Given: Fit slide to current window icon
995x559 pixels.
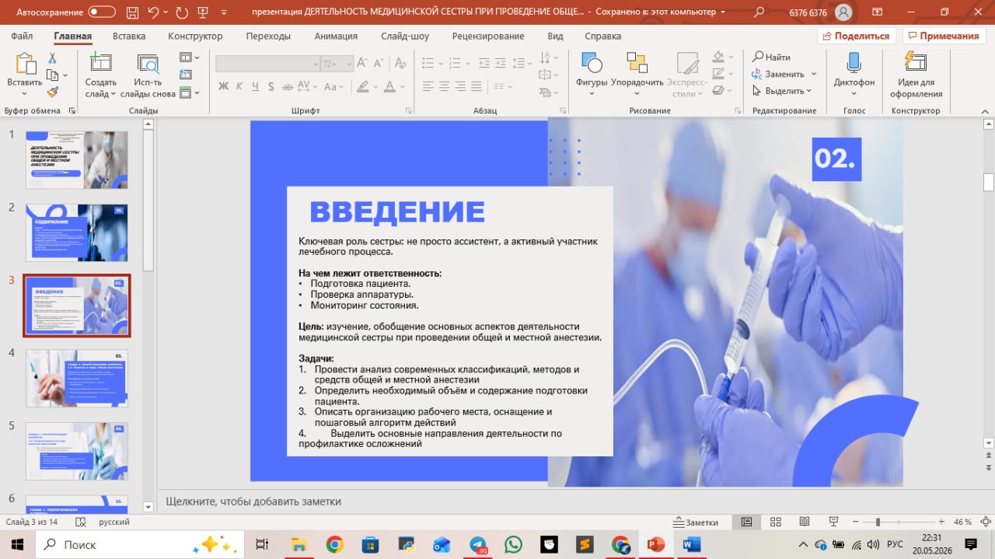Looking at the screenshot, I should click(x=984, y=522).
